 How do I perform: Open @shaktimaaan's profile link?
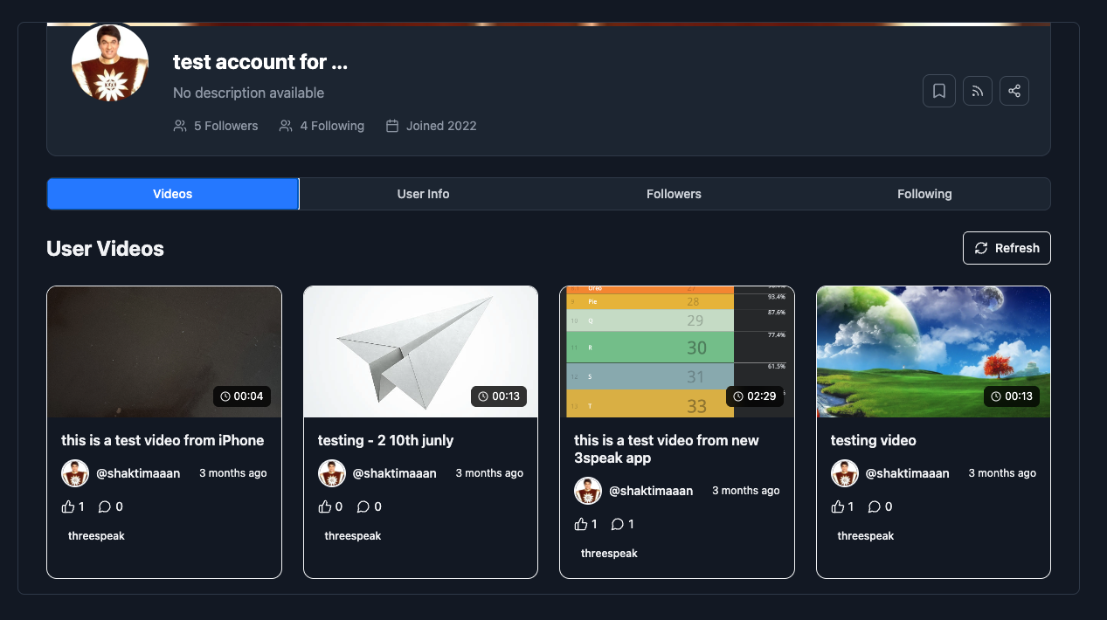click(x=140, y=472)
